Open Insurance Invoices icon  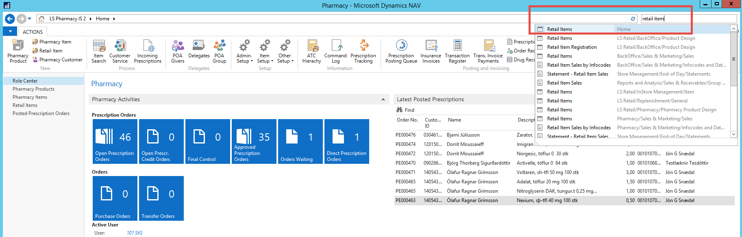click(431, 51)
